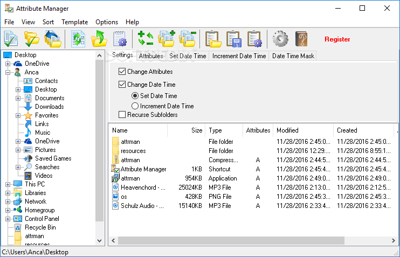400x257 pixels.
Task: Click the attrman application file icon
Action: click(x=115, y=178)
